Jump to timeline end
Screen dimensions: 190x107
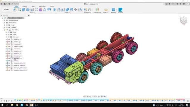pyautogui.click(x=12, y=101)
